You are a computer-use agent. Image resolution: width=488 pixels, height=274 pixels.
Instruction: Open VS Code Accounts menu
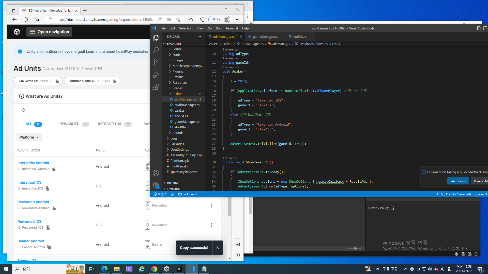(x=156, y=173)
